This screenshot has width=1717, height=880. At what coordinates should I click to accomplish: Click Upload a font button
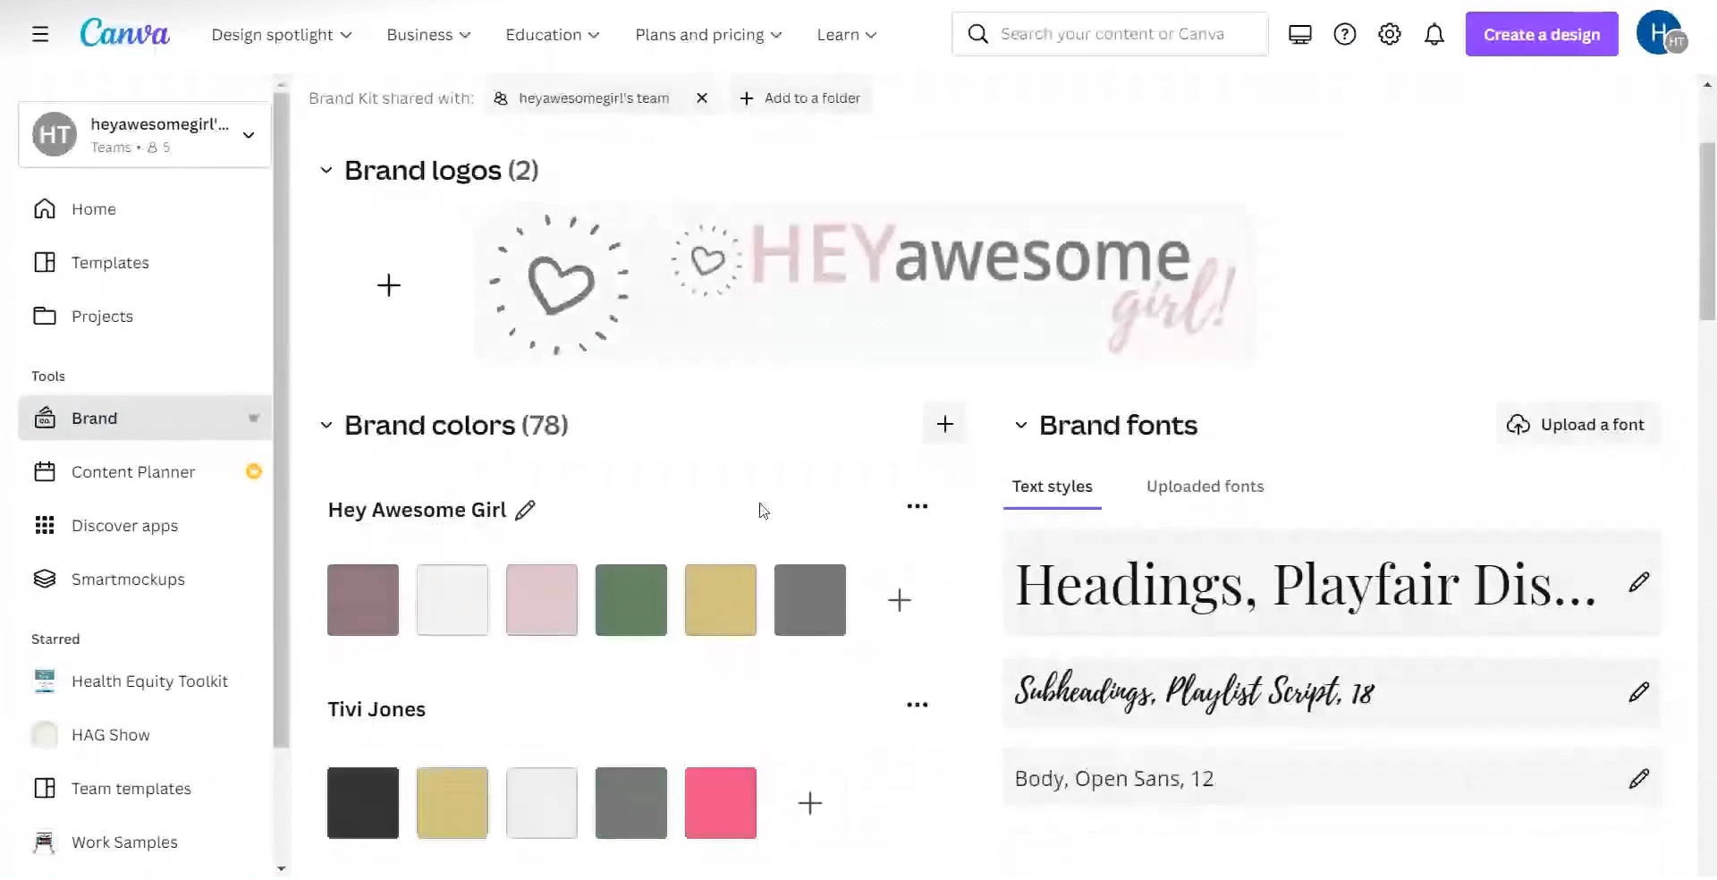[1578, 425]
